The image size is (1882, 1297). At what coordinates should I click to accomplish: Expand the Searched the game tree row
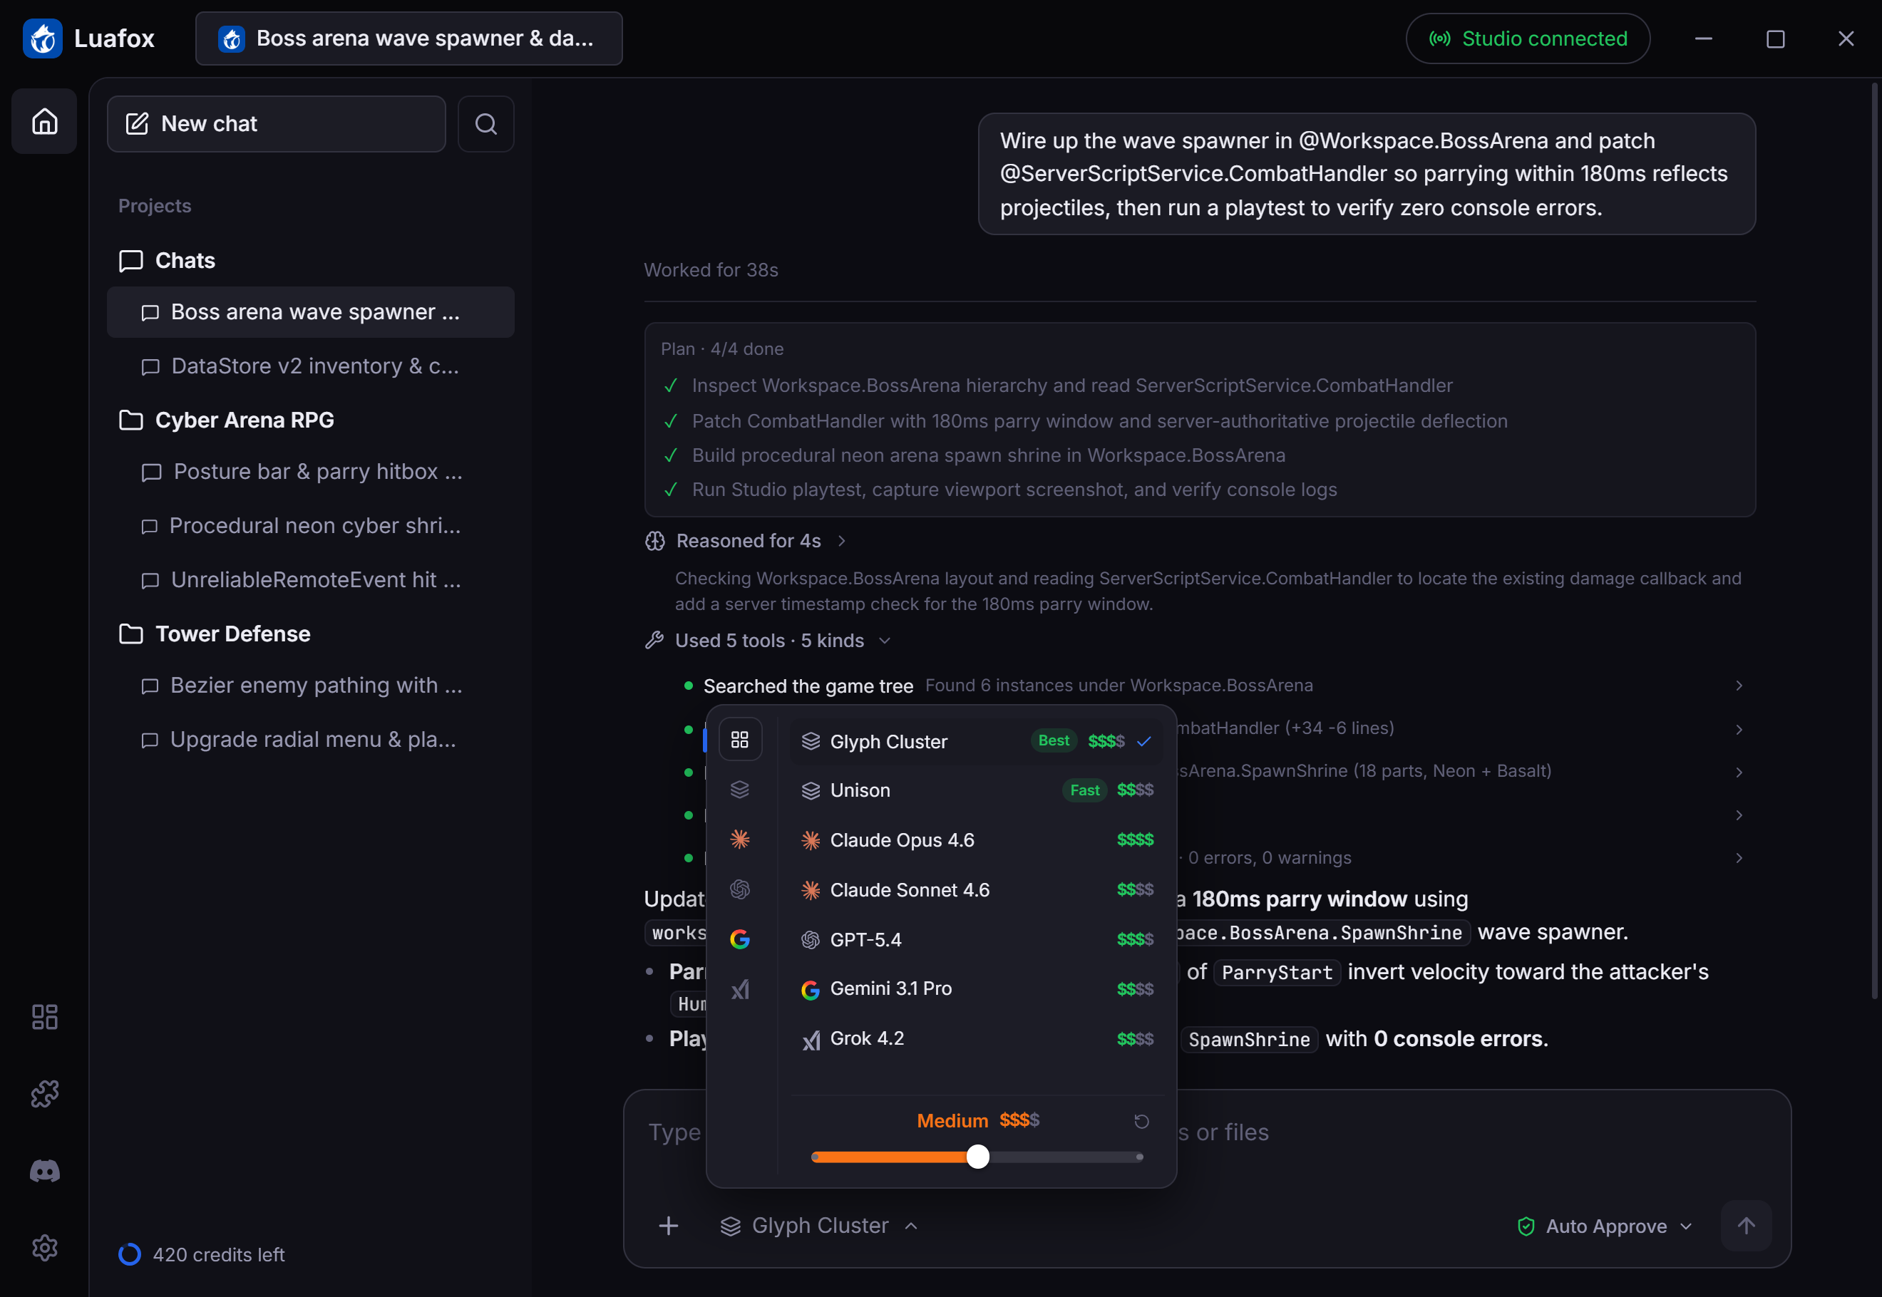1214,686
